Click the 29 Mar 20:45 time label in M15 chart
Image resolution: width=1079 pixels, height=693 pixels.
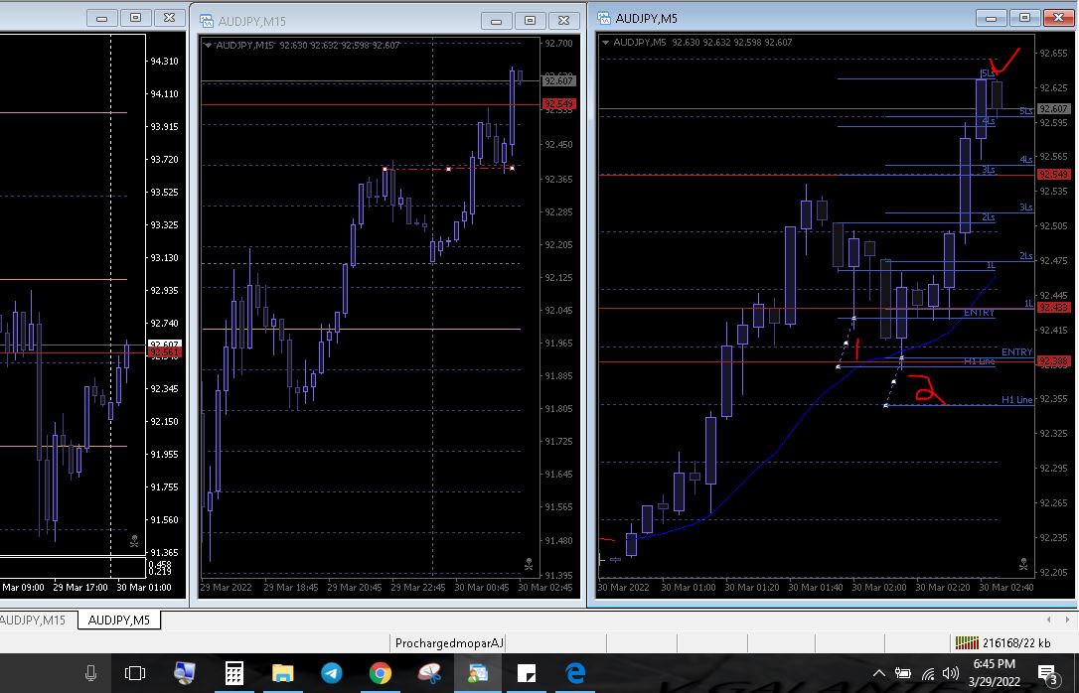(x=355, y=588)
